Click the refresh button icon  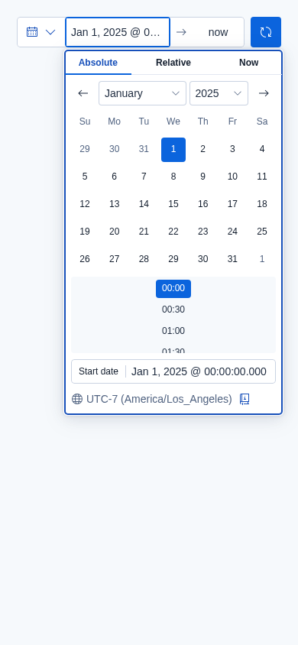(266, 32)
